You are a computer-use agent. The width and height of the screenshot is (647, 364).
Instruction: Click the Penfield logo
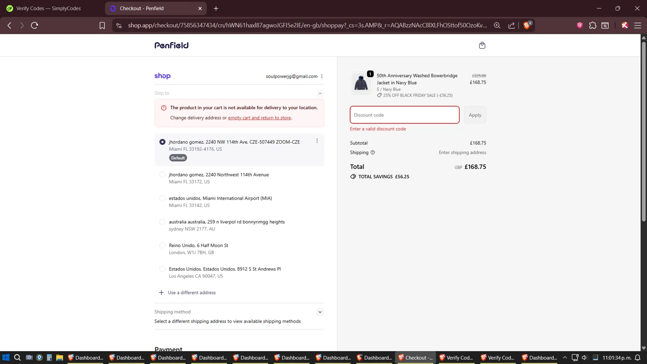click(171, 45)
